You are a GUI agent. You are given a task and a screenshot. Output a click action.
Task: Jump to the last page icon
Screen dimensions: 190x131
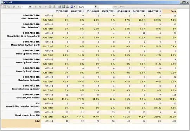coord(40,7)
